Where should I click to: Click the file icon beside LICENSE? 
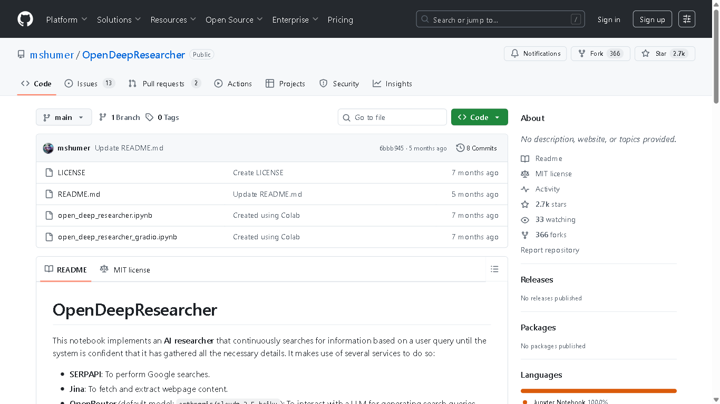(x=49, y=173)
